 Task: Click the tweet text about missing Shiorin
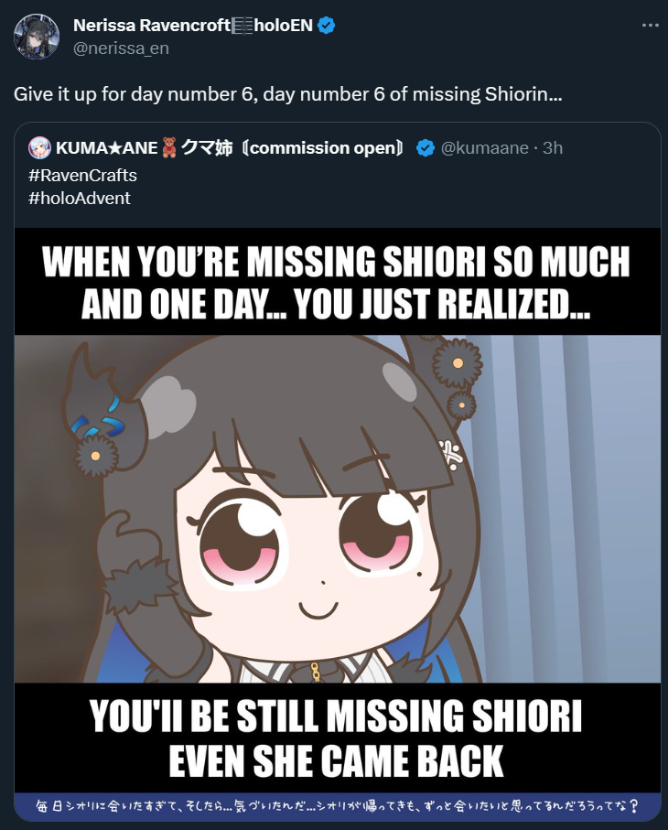pos(288,94)
